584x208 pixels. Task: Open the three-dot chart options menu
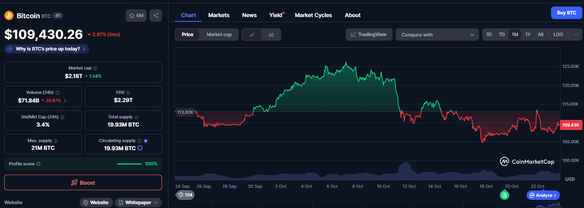[x=575, y=35]
